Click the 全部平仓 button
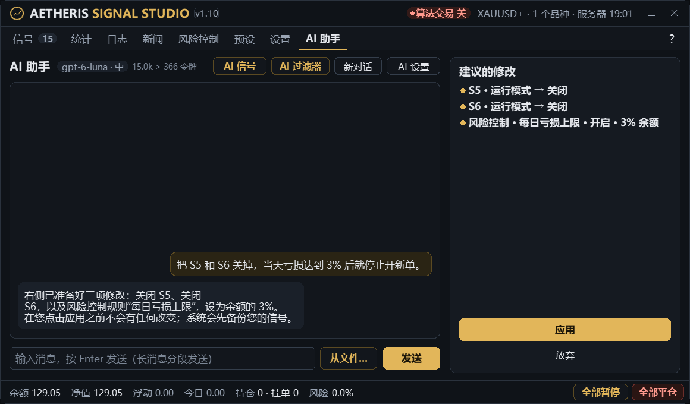This screenshot has height=404, width=690. [657, 392]
